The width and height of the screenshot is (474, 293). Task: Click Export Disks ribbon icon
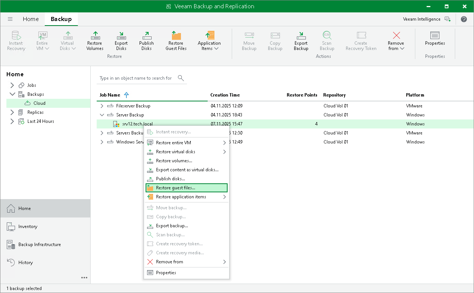click(x=121, y=41)
